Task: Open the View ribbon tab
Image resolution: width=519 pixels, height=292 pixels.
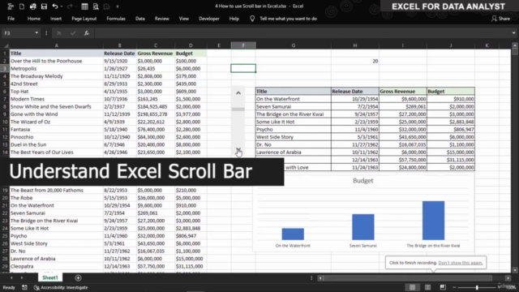Action: coord(184,19)
